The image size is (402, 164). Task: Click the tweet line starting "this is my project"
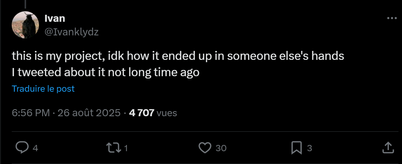point(178,56)
